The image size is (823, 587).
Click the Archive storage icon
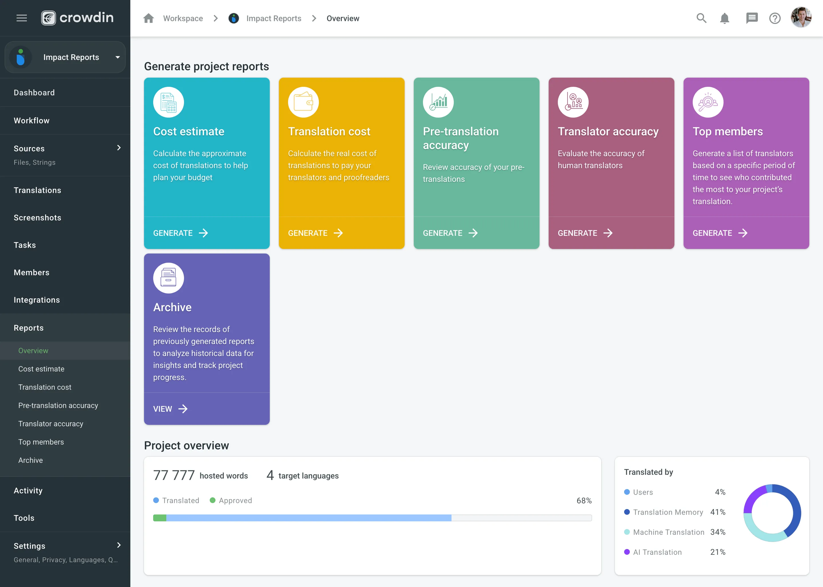pos(168,278)
